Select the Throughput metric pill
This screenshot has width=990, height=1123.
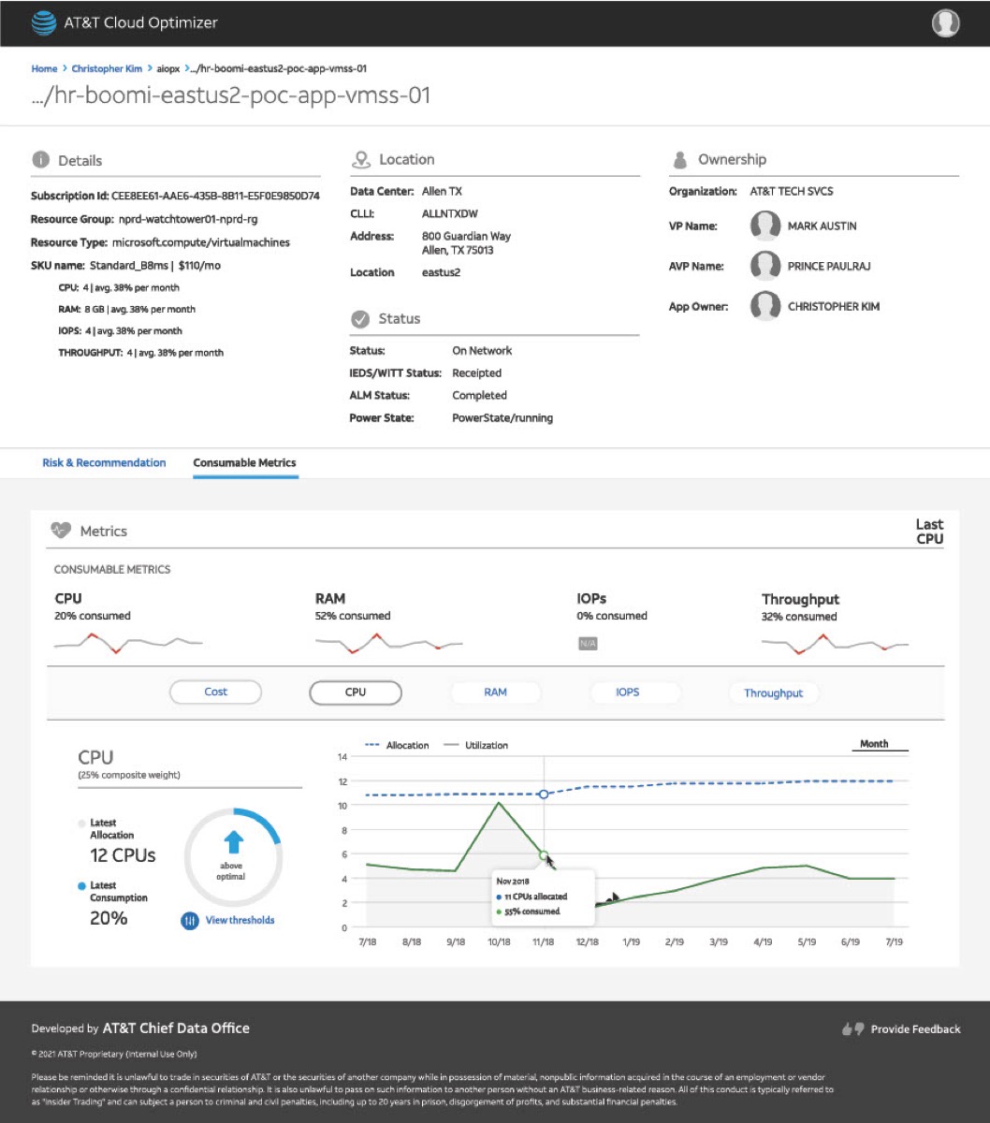point(774,693)
